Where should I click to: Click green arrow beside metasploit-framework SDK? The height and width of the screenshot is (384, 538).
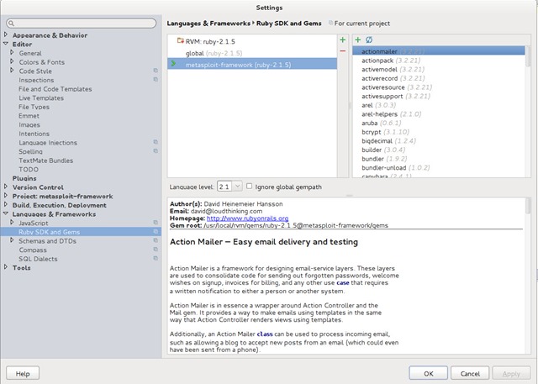pyautogui.click(x=173, y=64)
